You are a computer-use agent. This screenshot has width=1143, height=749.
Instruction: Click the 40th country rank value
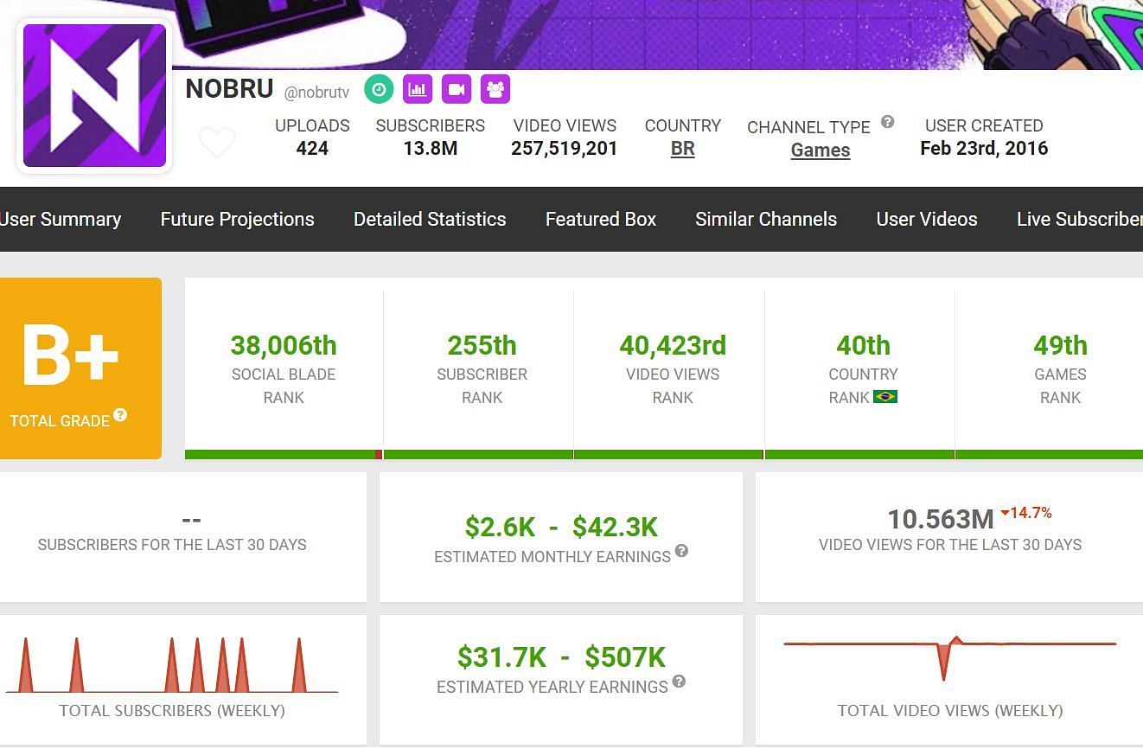click(863, 346)
